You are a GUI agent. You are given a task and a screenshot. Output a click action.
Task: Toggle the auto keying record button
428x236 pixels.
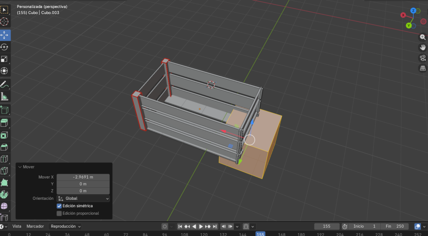(x=165, y=226)
